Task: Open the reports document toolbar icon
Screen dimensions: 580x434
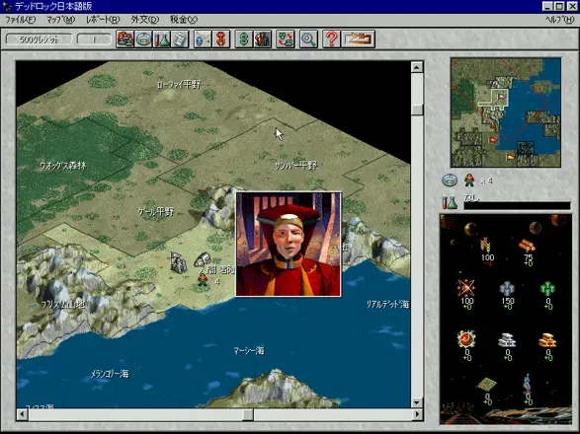Action: (x=180, y=39)
